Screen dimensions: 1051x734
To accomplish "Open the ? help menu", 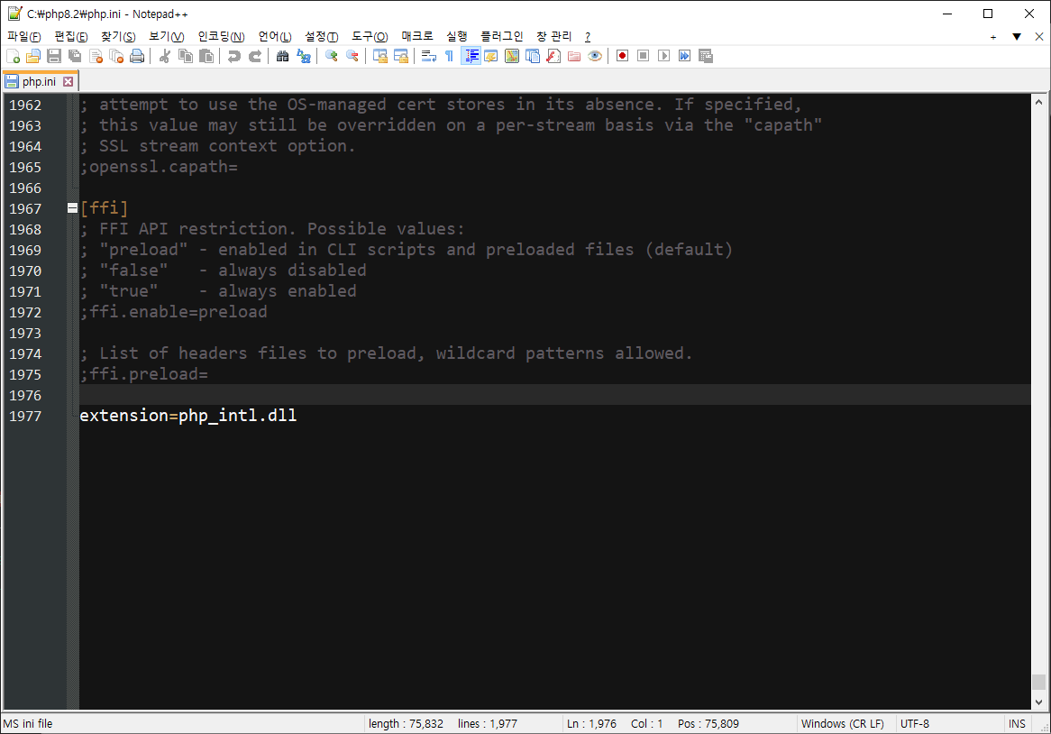I will pyautogui.click(x=588, y=36).
